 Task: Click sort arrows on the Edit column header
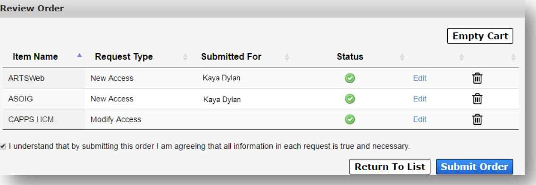461,57
